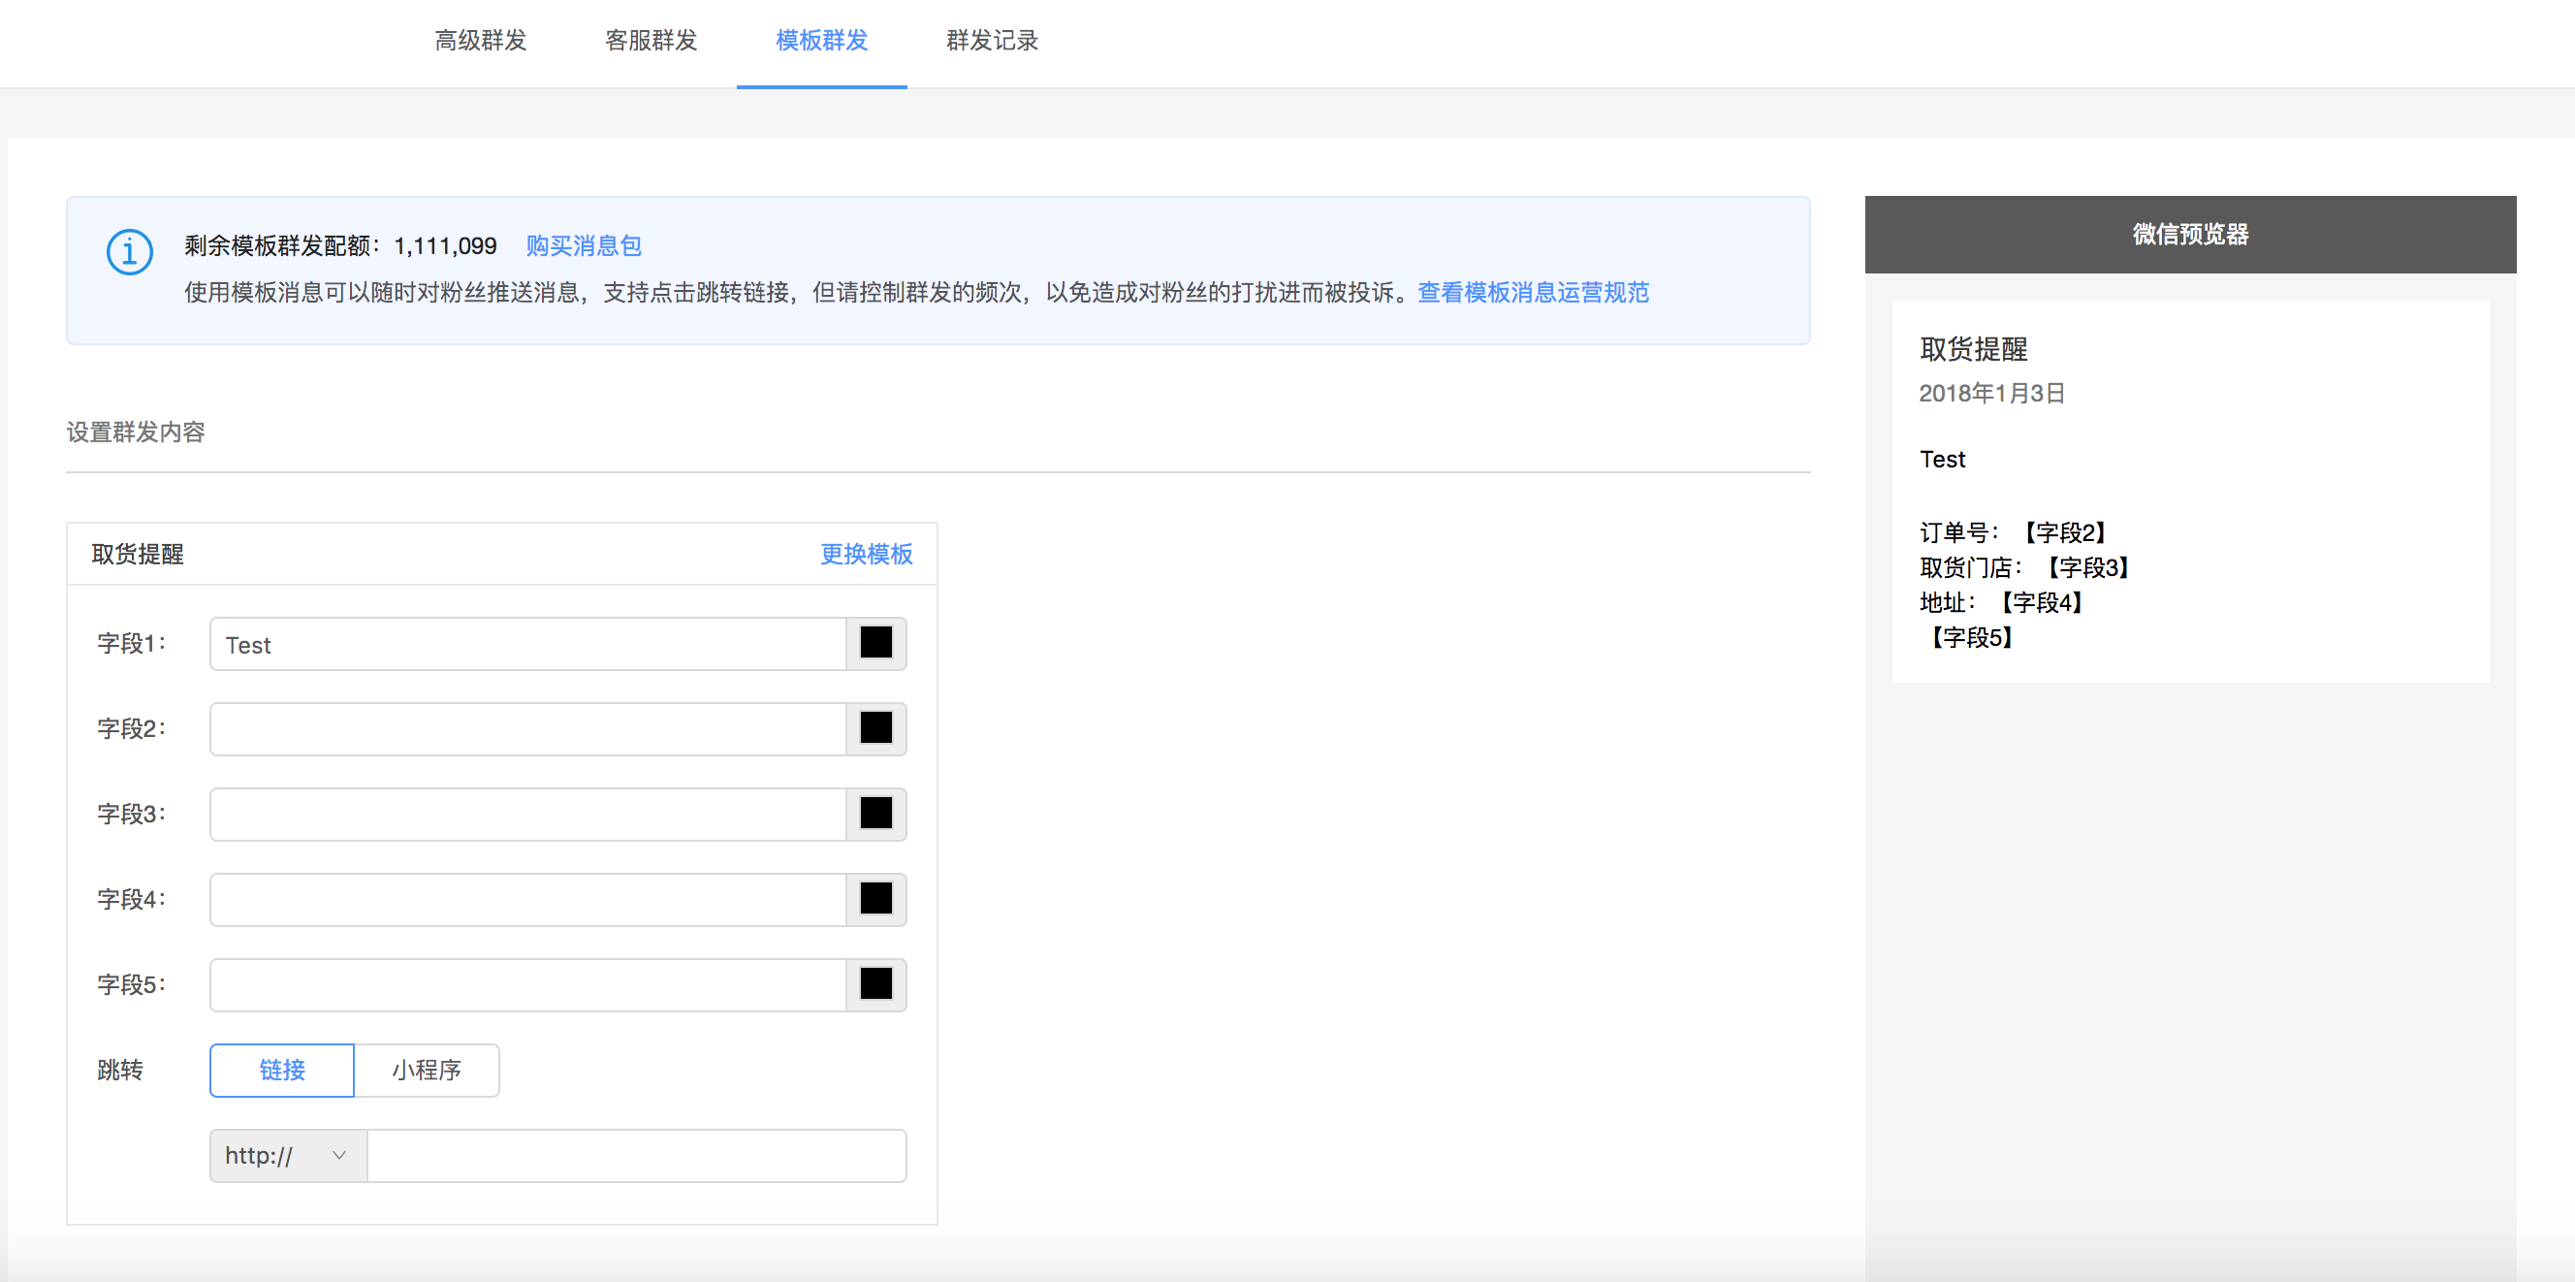This screenshot has width=2575, height=1282.
Task: Switch to 客服群发 tab
Action: pyautogui.click(x=651, y=41)
